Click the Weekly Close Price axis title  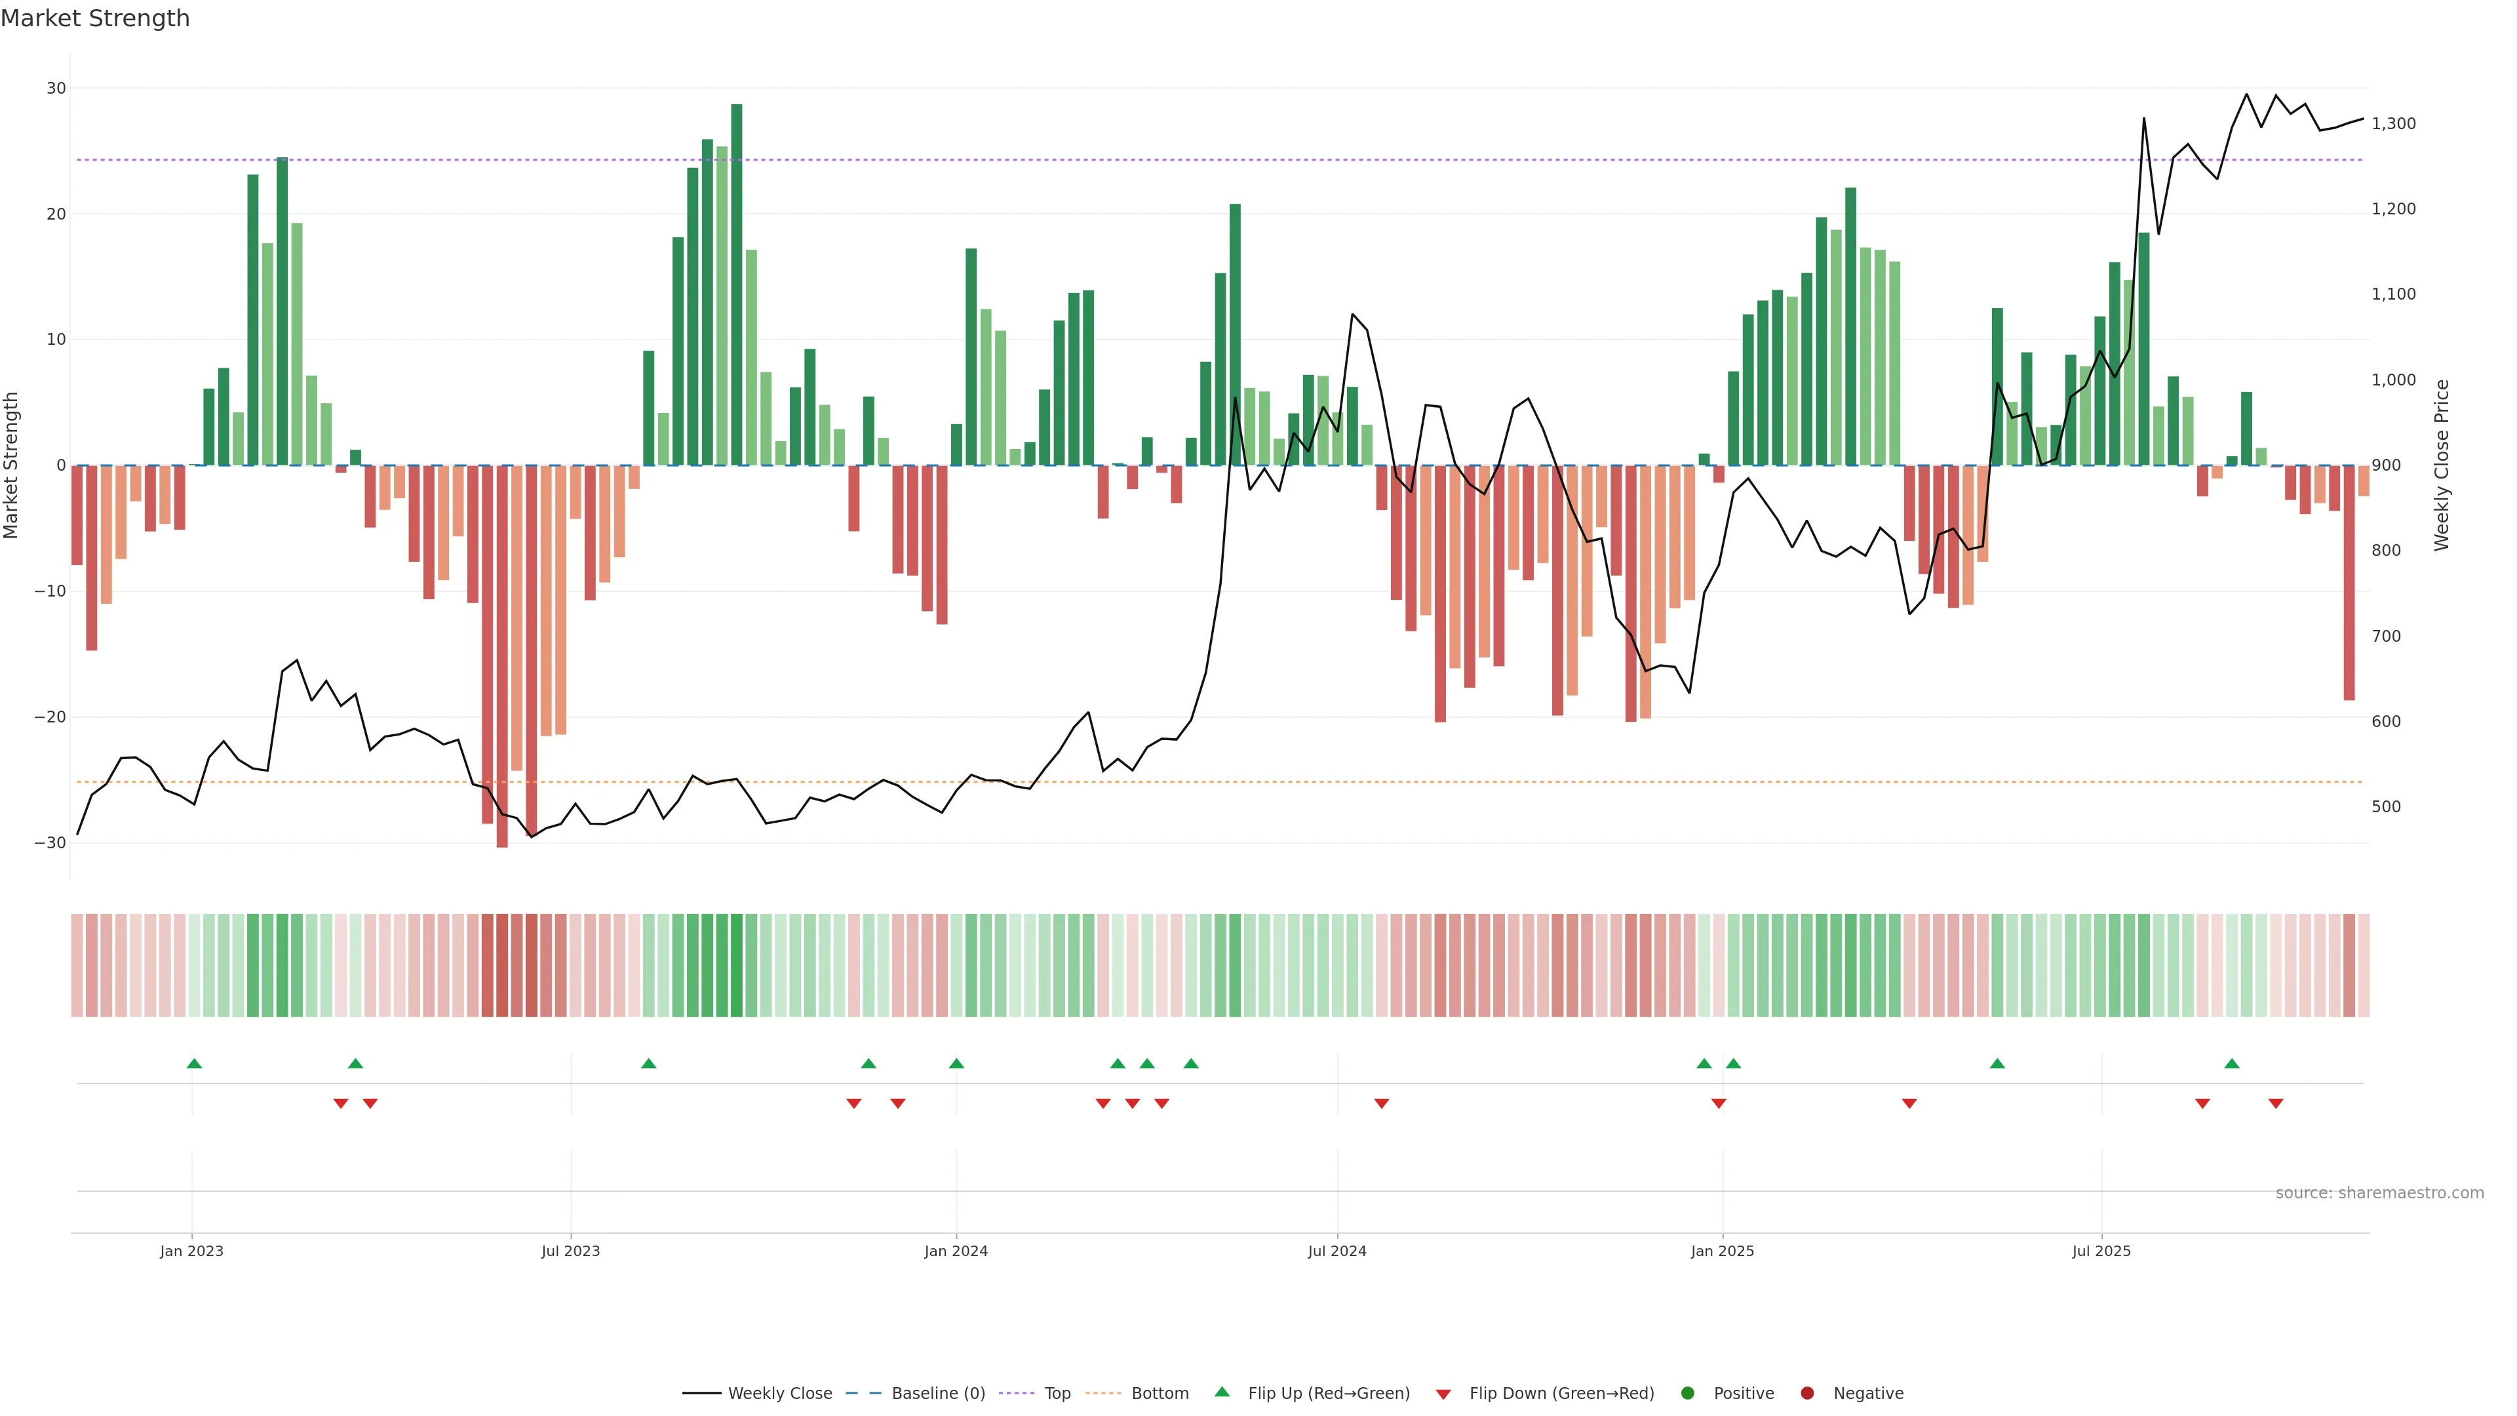[x=2442, y=465]
